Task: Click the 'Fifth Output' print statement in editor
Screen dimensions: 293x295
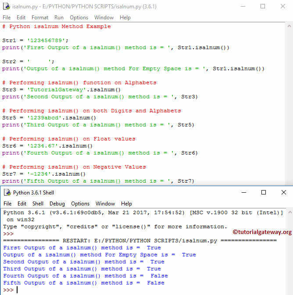Action: [x=98, y=181]
